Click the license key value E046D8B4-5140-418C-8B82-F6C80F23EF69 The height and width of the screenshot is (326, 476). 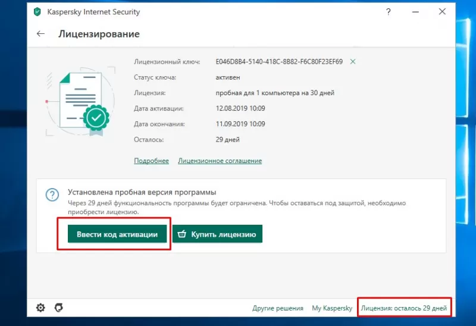pos(279,62)
